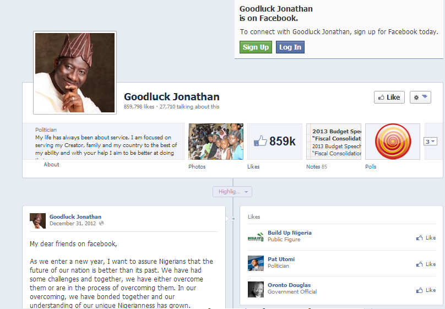Open Build Up Nigeria logo icon
The width and height of the screenshot is (445, 309).
click(x=256, y=237)
